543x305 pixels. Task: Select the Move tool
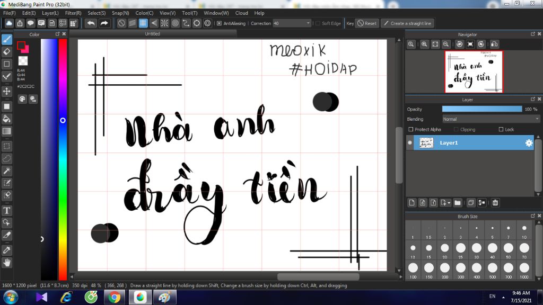coord(7,91)
